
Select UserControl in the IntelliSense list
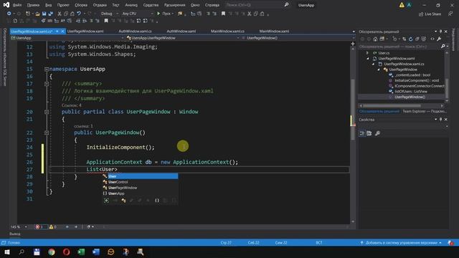[x=141, y=182]
